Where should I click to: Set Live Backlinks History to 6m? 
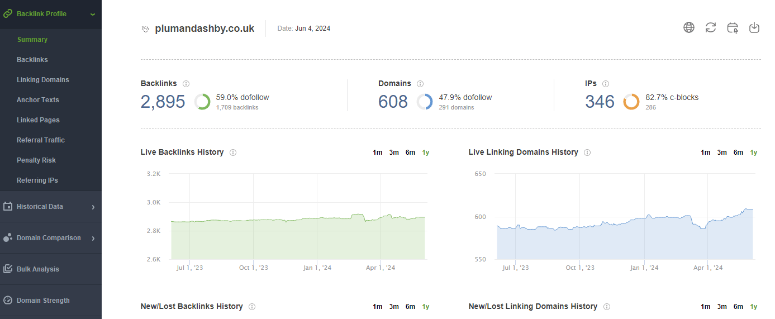pos(410,153)
